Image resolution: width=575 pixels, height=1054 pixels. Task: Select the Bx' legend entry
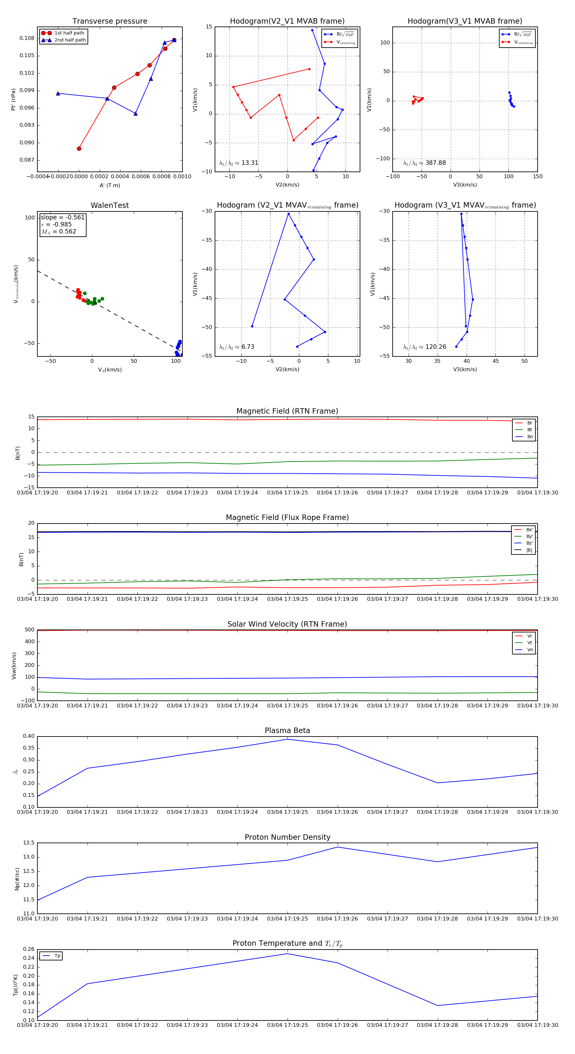[524, 530]
